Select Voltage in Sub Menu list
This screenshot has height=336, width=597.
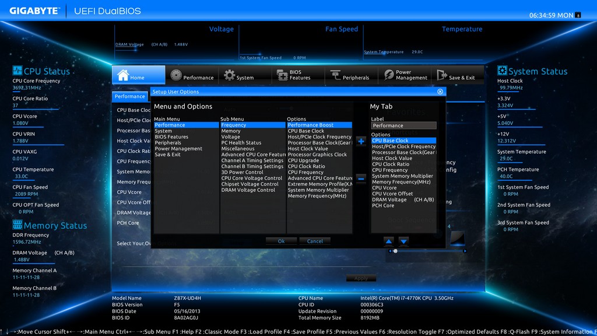pos(253,136)
